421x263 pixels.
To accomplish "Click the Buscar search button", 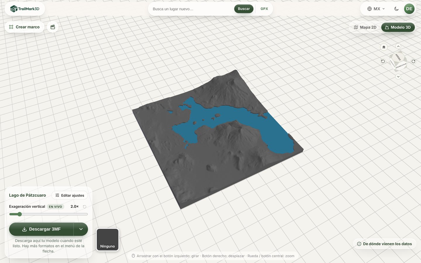I will tap(244, 9).
